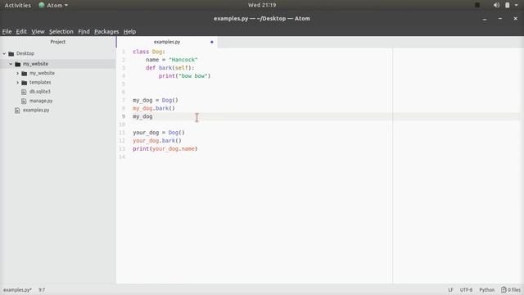The height and width of the screenshot is (295, 524).
Task: Select manage.py in the project tree
Action: [41, 101]
